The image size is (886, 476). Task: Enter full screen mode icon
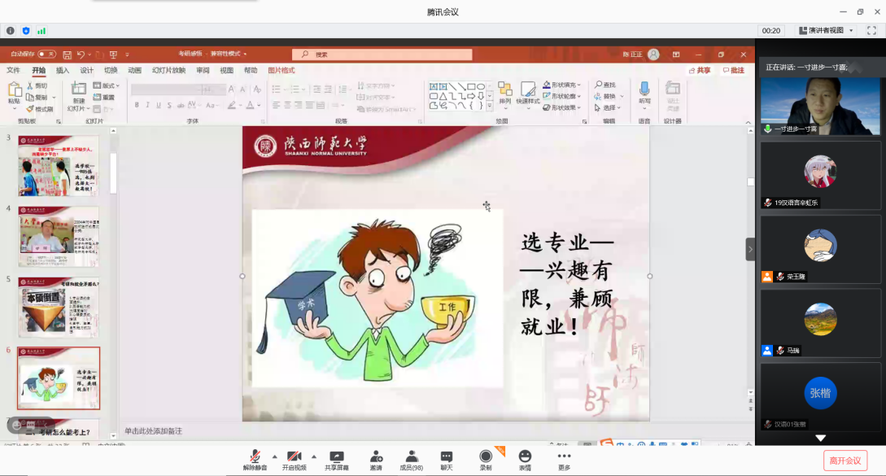[871, 30]
